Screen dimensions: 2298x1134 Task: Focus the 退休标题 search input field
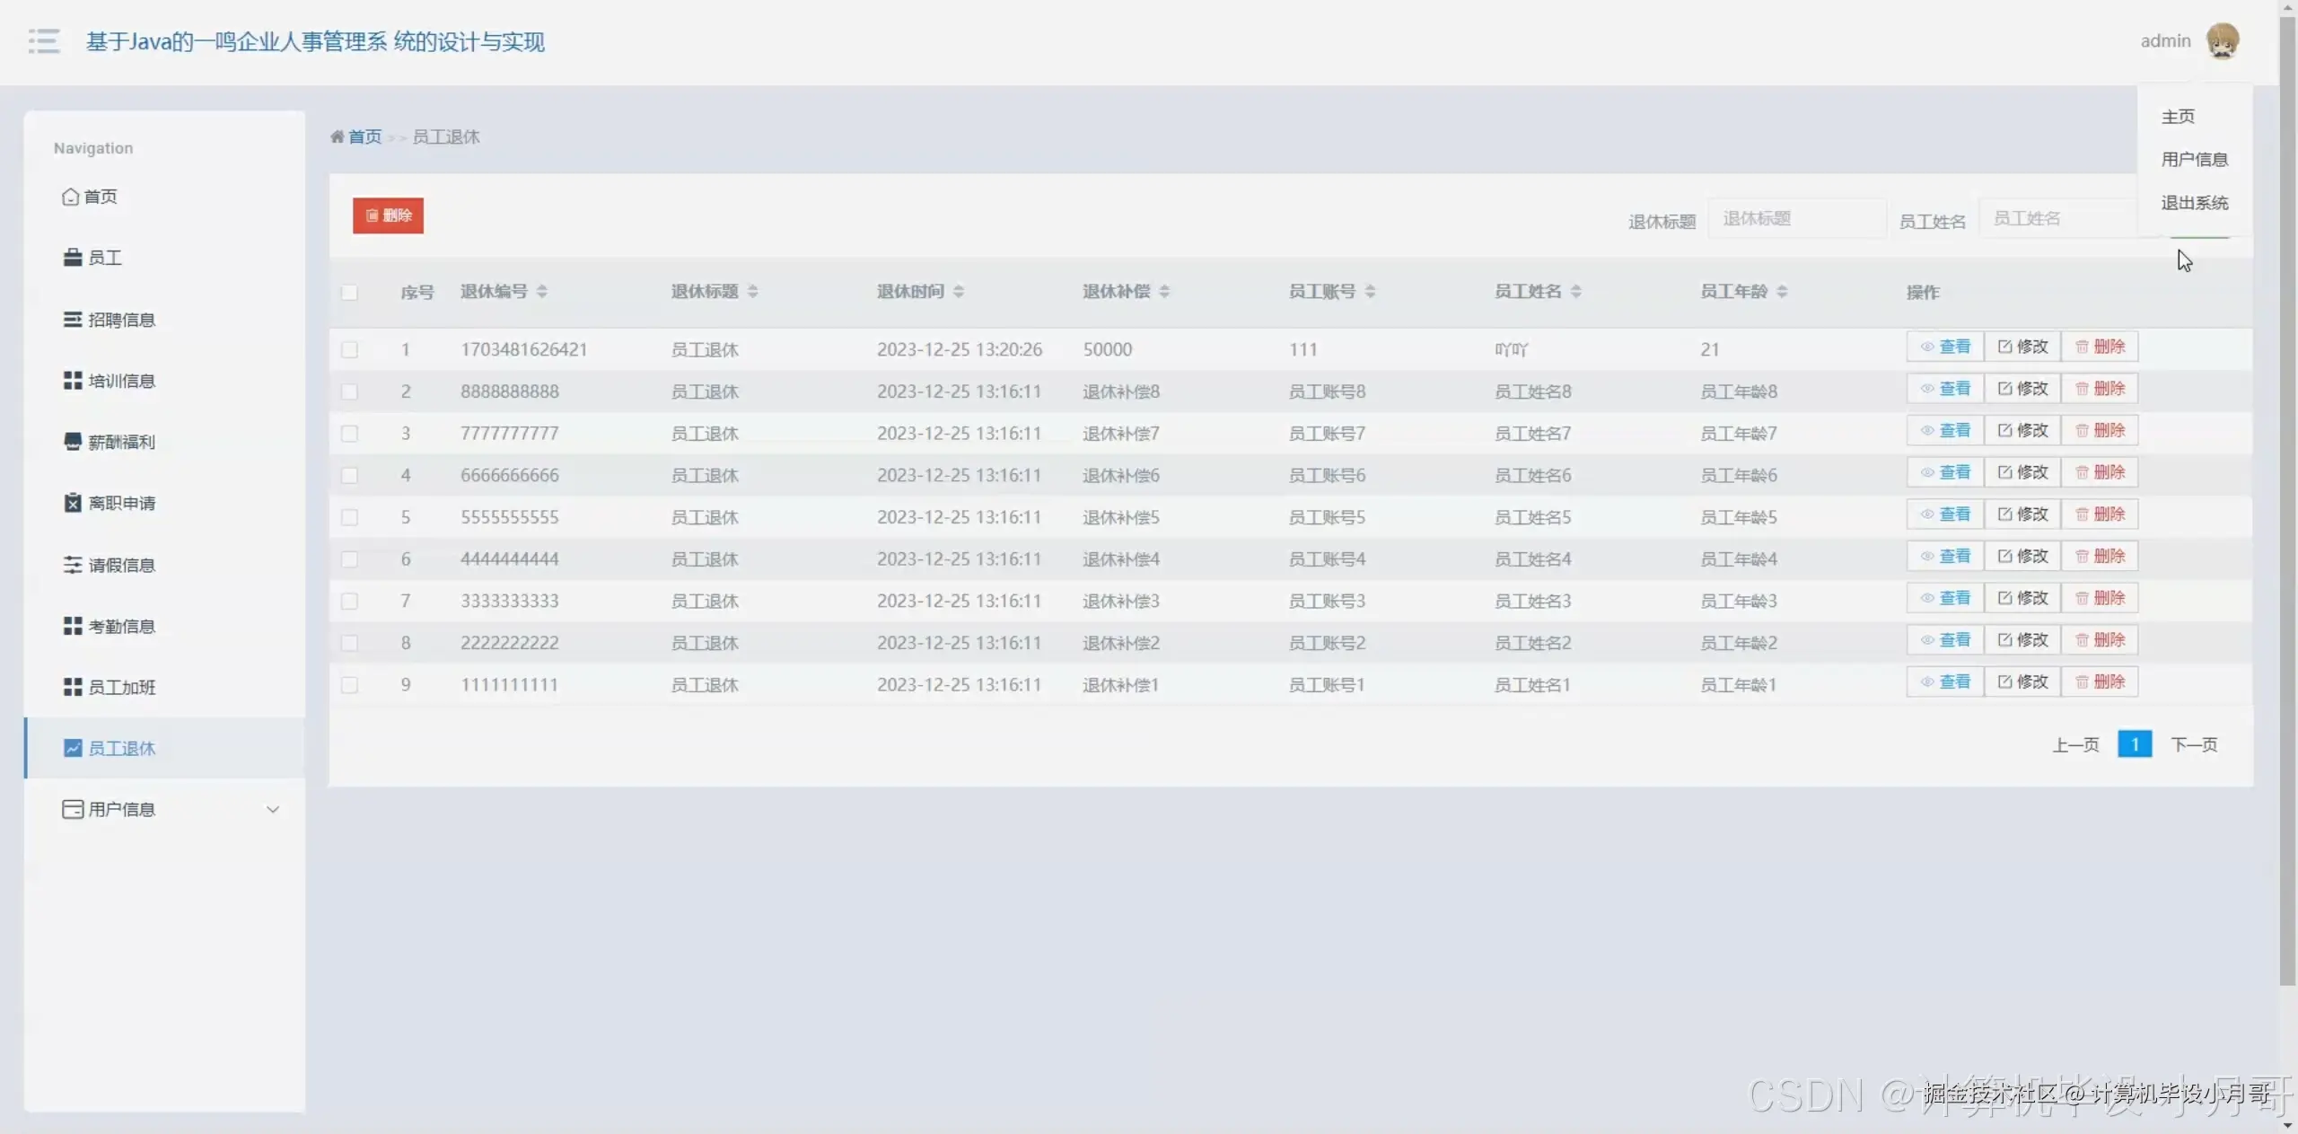point(1795,219)
